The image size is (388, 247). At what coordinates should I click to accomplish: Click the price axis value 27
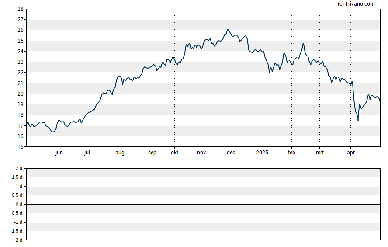point(21,20)
